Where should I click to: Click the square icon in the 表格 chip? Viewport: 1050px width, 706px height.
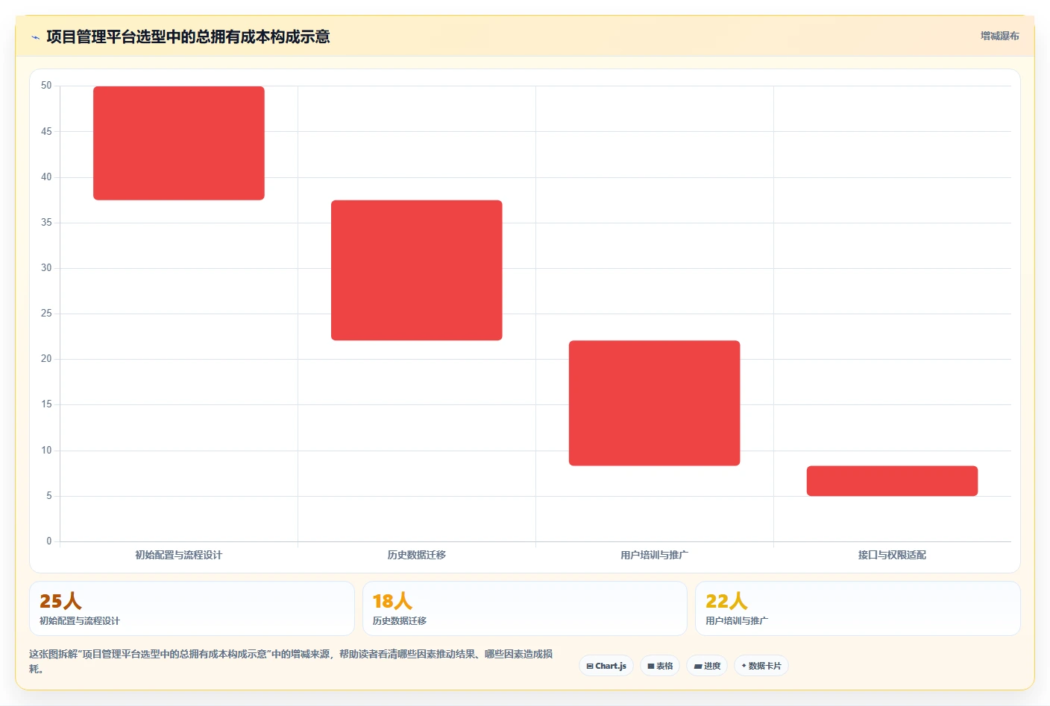coord(651,667)
